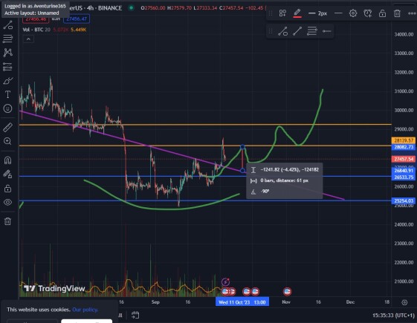Select the ruler measure tool
The width and height of the screenshot is (417, 323).
7,127
